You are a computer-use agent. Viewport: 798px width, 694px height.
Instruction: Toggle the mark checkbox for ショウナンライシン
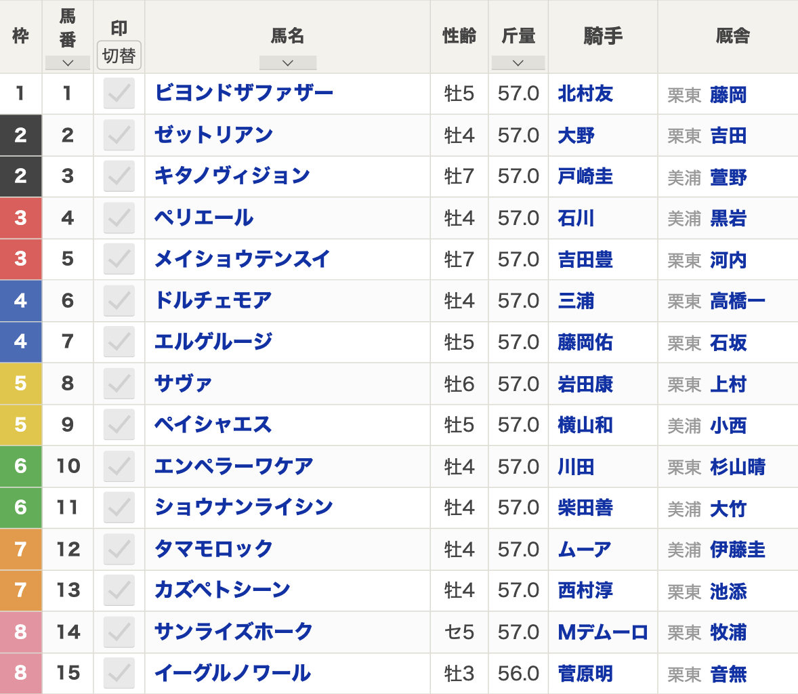coord(119,507)
